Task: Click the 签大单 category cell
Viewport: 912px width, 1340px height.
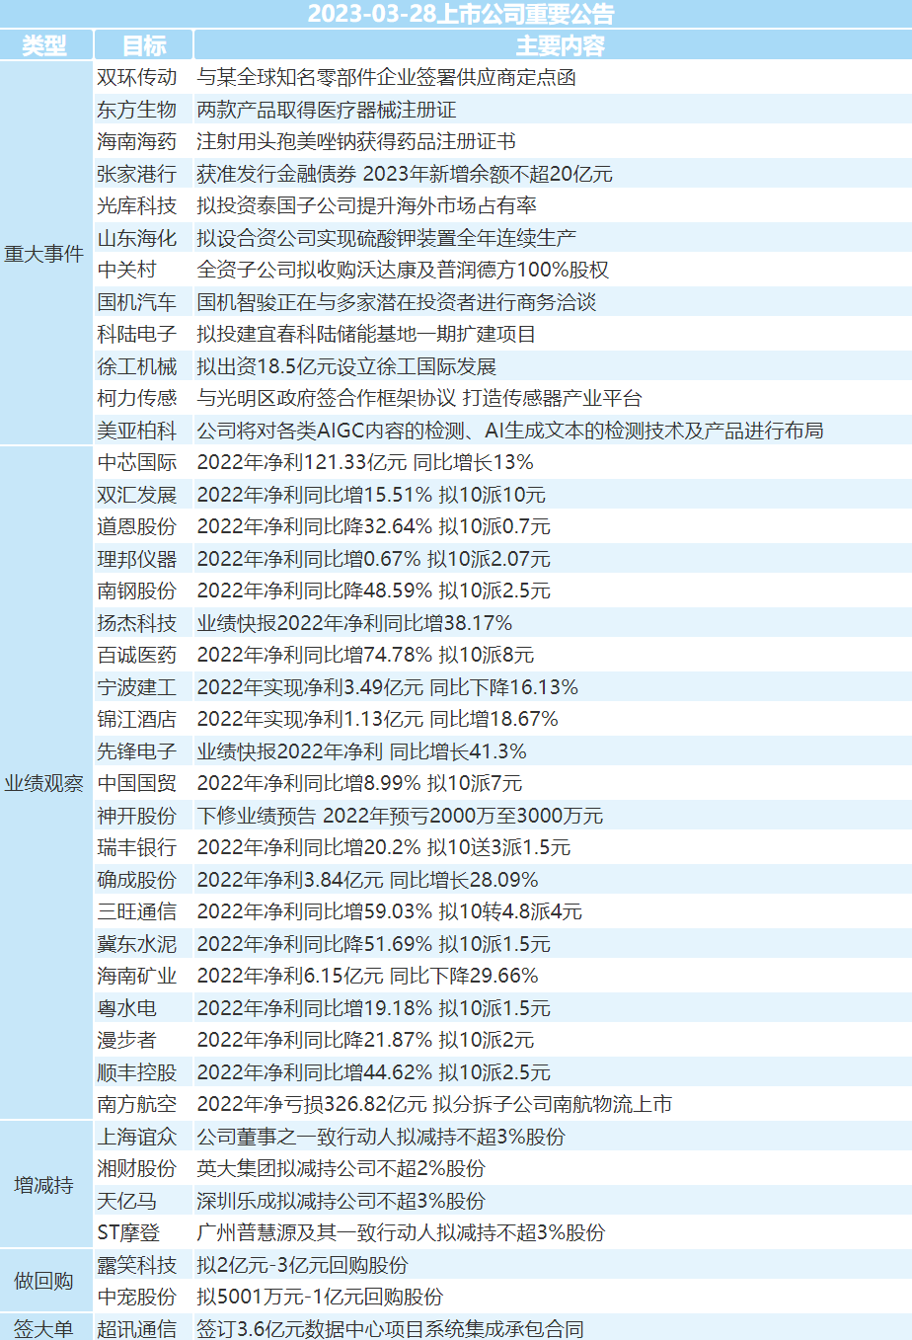Action: (45, 1328)
